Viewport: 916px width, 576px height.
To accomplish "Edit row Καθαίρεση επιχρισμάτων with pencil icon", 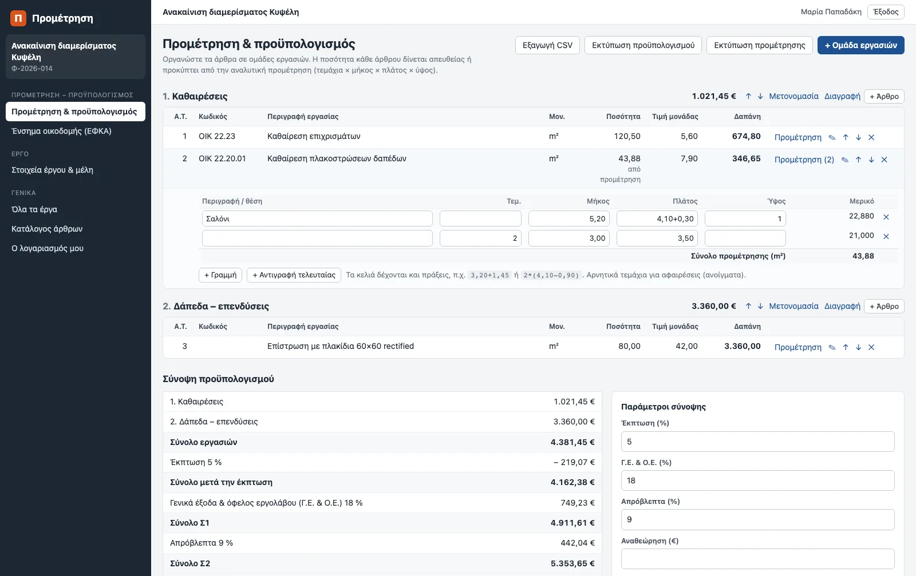I will point(832,137).
